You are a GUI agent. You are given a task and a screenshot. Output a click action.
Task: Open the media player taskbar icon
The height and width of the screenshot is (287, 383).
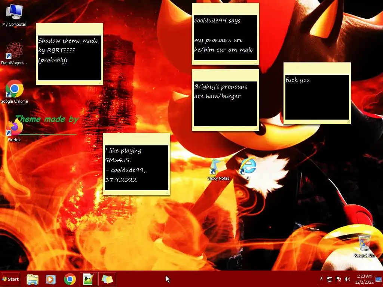tap(51, 279)
